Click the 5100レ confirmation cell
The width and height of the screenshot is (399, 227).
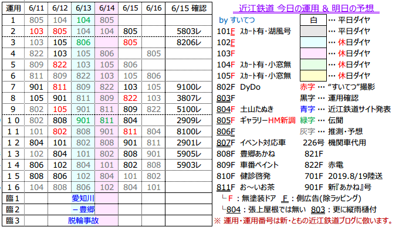(x=189, y=110)
